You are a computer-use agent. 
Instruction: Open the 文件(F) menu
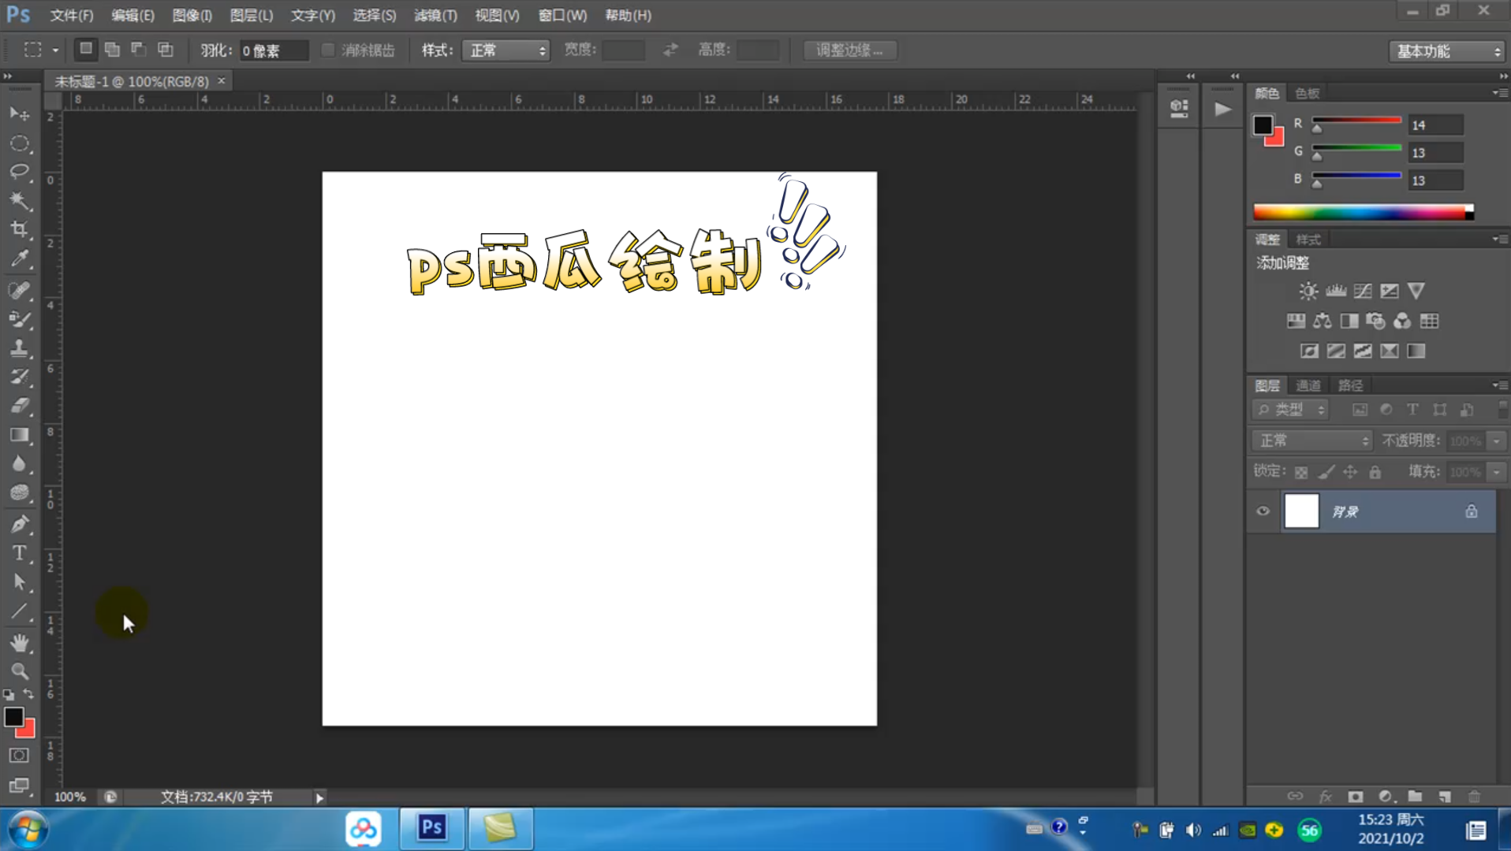(71, 15)
